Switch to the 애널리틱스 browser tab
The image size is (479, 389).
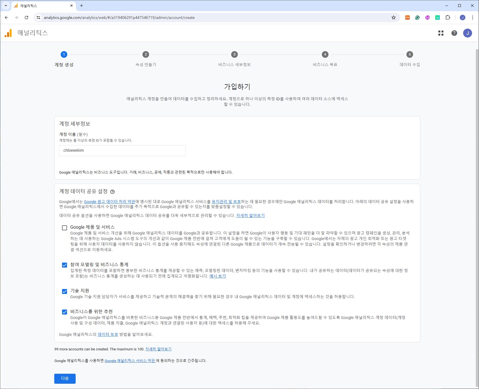[x=43, y=6]
